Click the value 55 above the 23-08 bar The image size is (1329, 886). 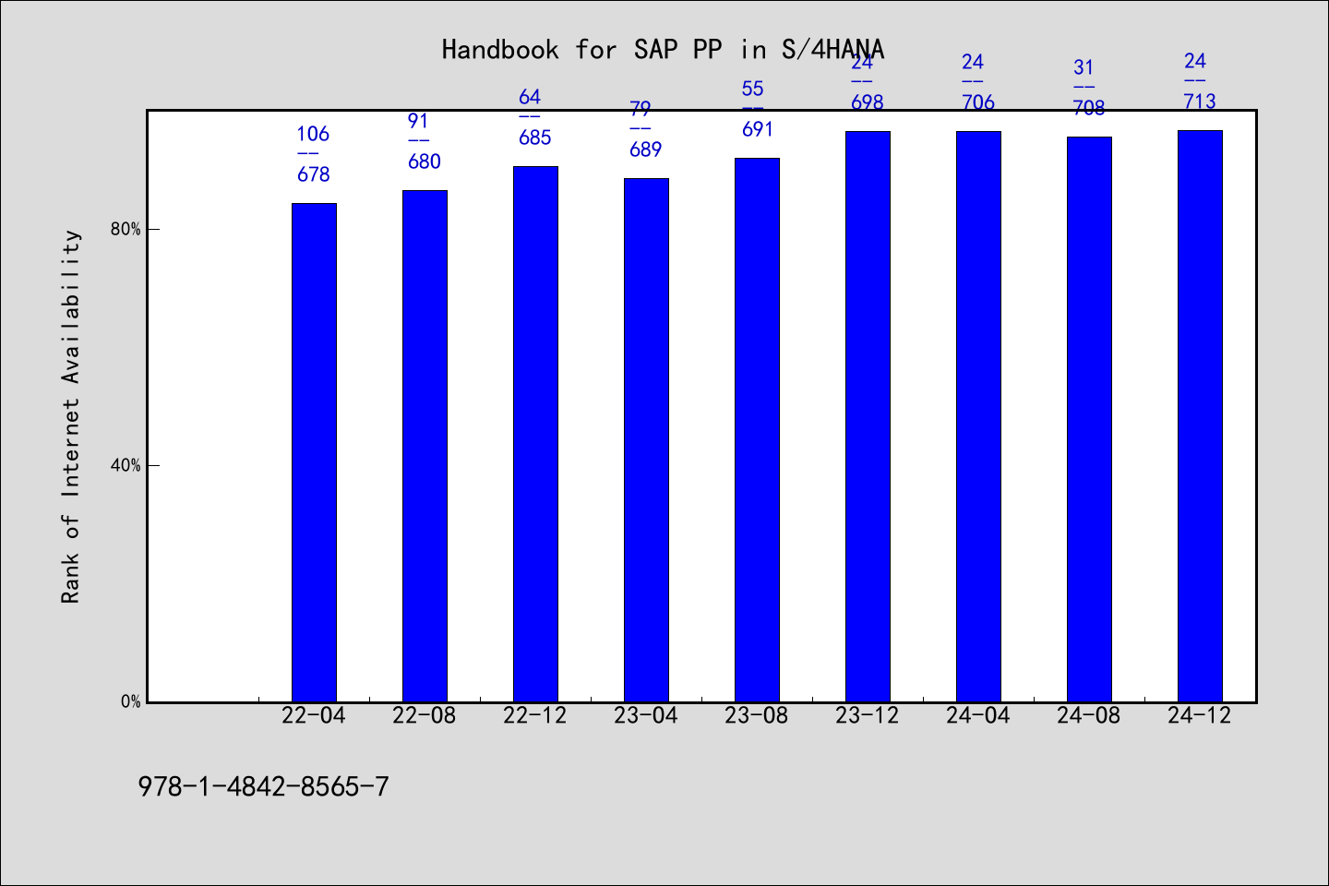(753, 89)
